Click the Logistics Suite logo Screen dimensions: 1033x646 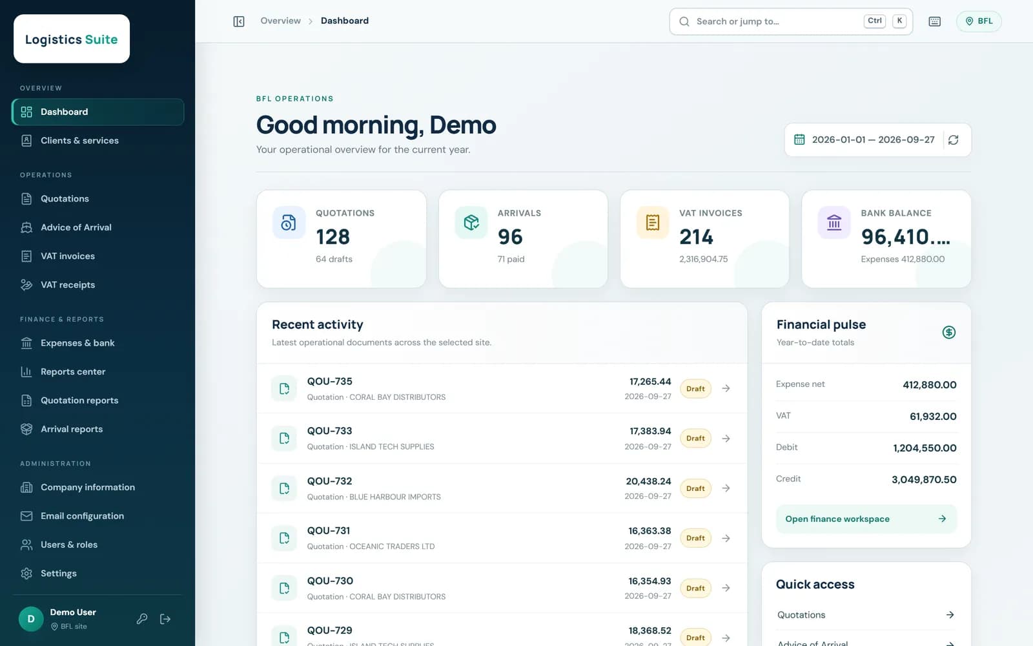pyautogui.click(x=72, y=39)
